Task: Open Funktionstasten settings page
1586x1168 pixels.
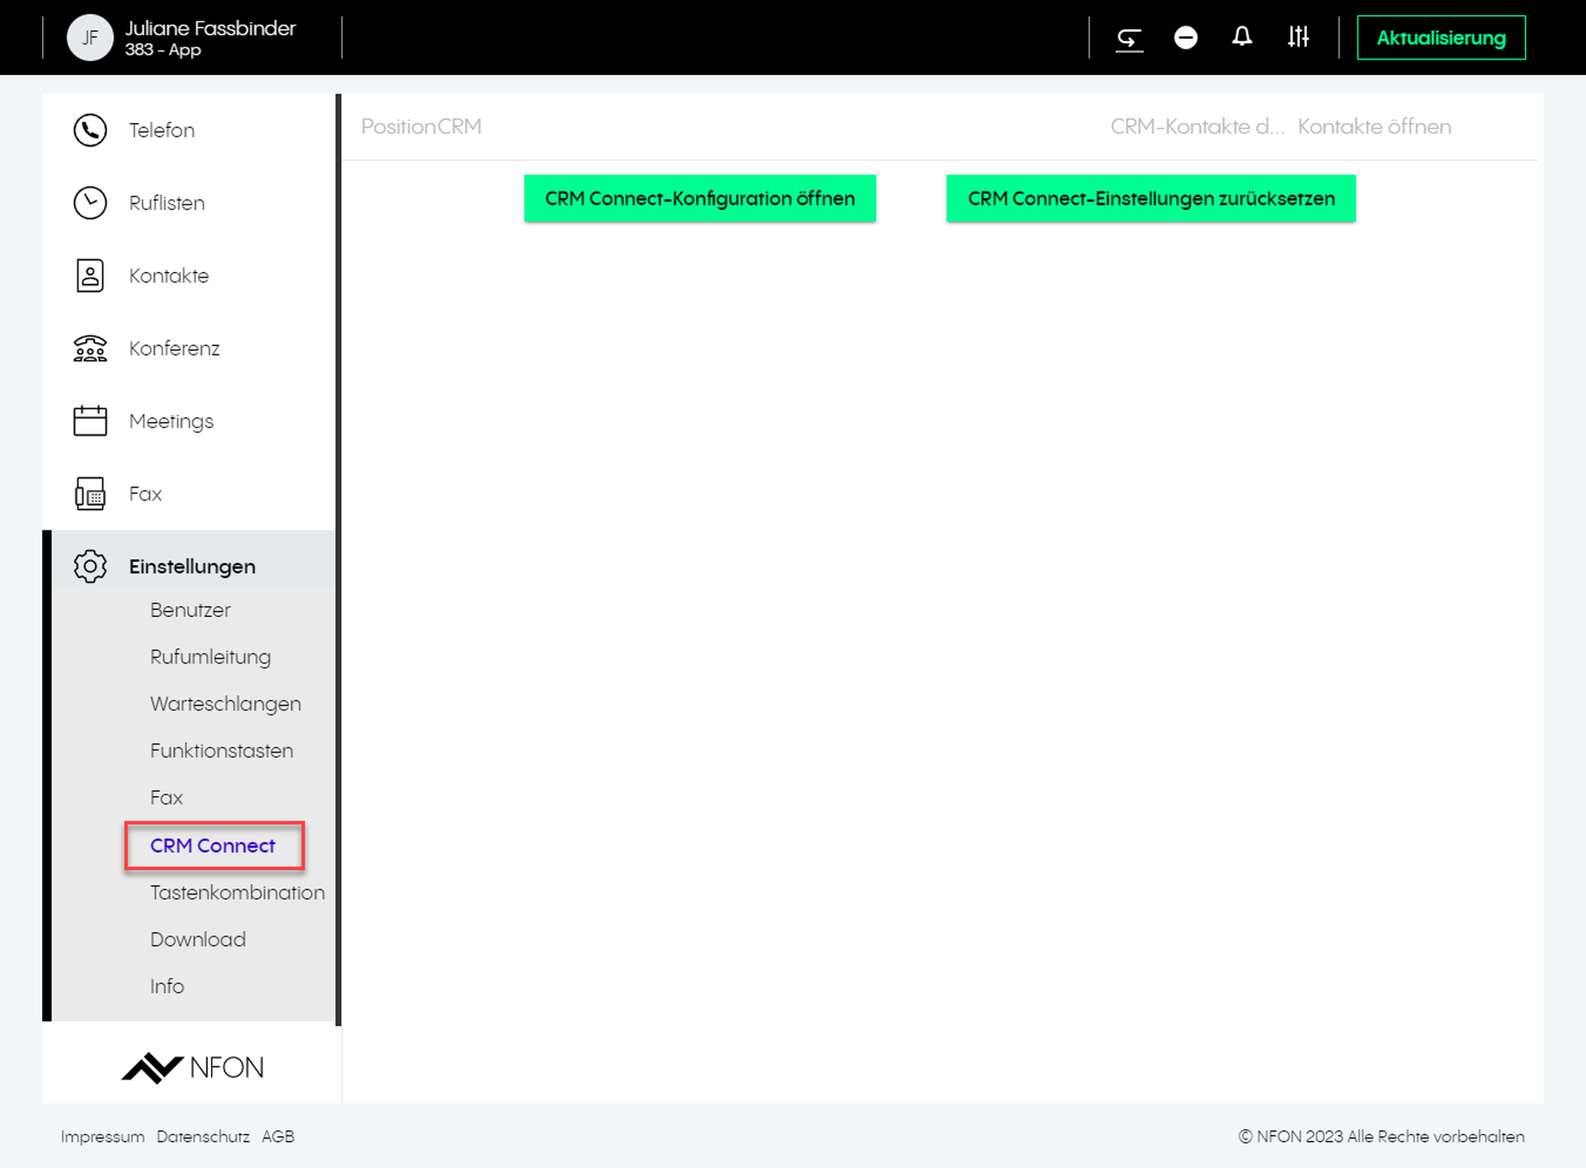Action: 221,751
